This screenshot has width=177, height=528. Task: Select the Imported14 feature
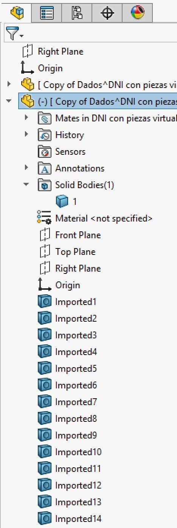click(70, 519)
